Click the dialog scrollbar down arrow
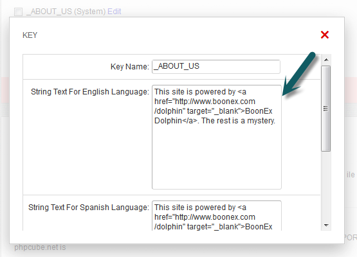The width and height of the screenshot is (357, 257). [326, 226]
